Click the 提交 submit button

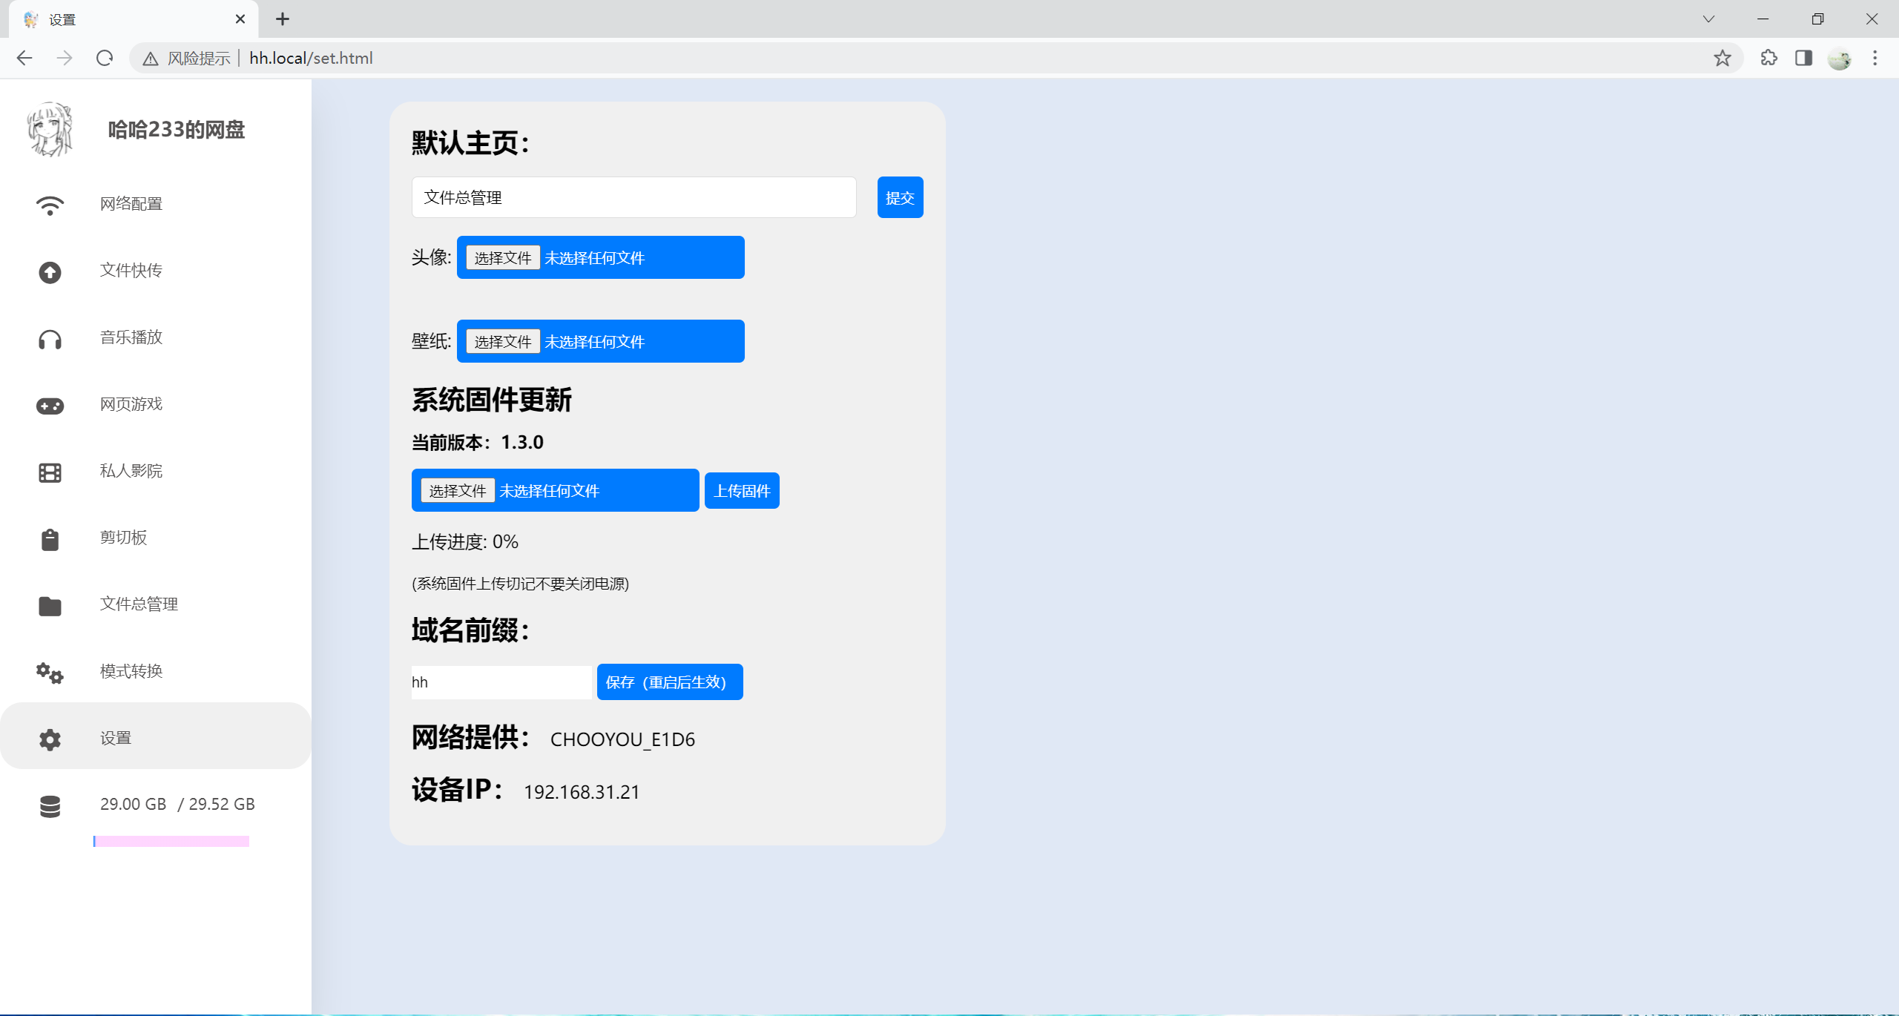(x=900, y=197)
